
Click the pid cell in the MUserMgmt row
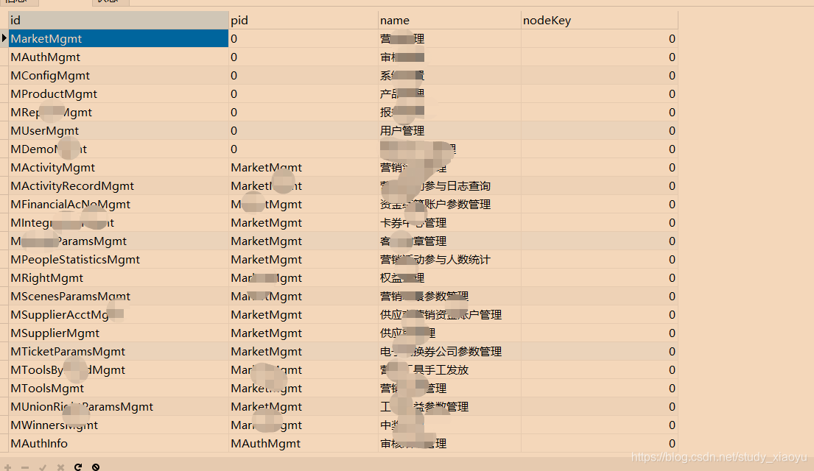[x=304, y=131]
